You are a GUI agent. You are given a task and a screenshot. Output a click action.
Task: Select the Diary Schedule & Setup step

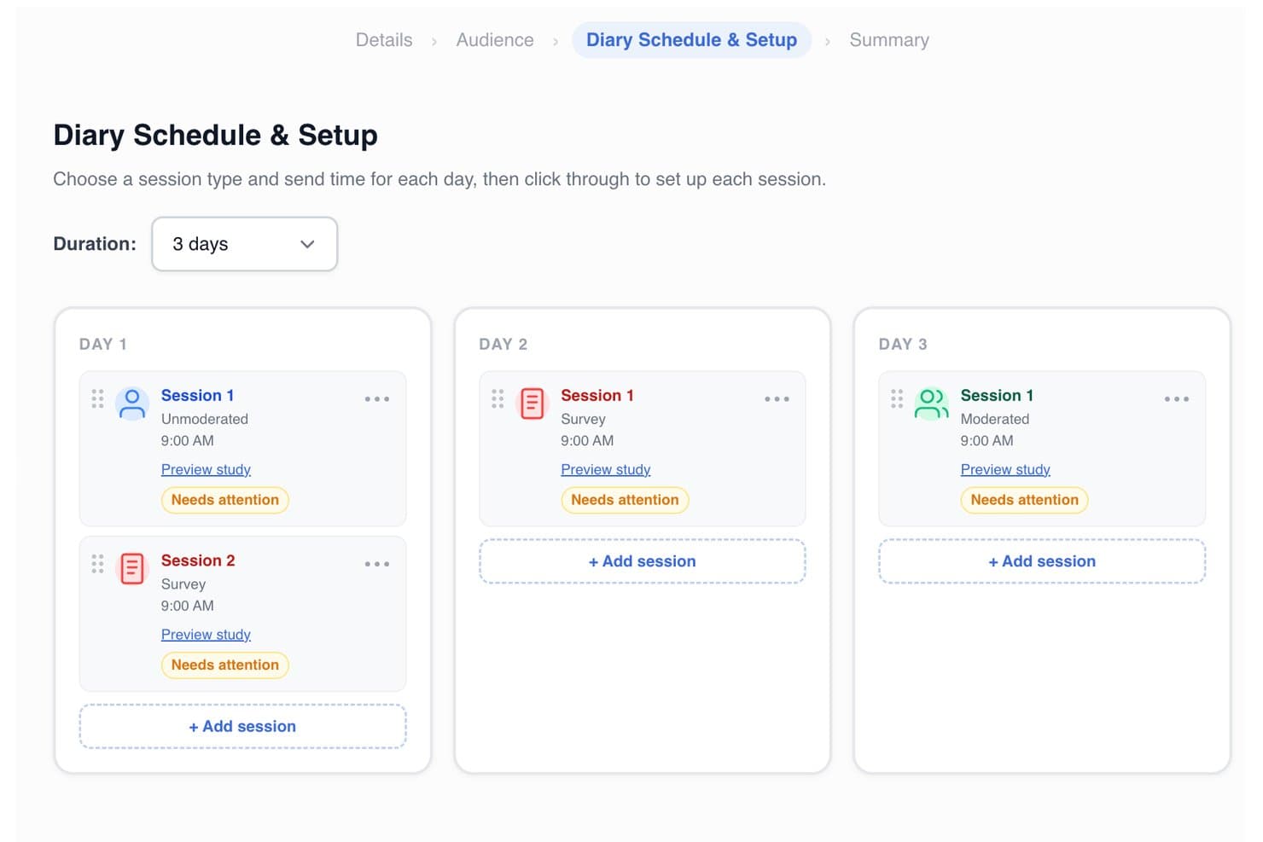tap(692, 40)
